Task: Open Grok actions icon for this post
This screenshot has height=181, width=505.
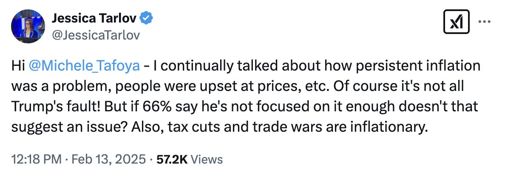Action: click(x=456, y=21)
